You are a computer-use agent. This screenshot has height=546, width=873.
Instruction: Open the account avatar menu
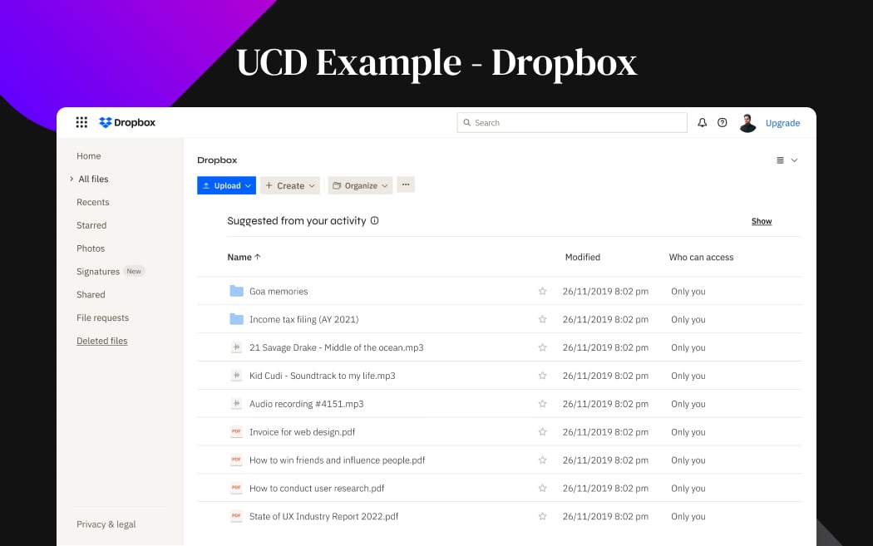747,123
